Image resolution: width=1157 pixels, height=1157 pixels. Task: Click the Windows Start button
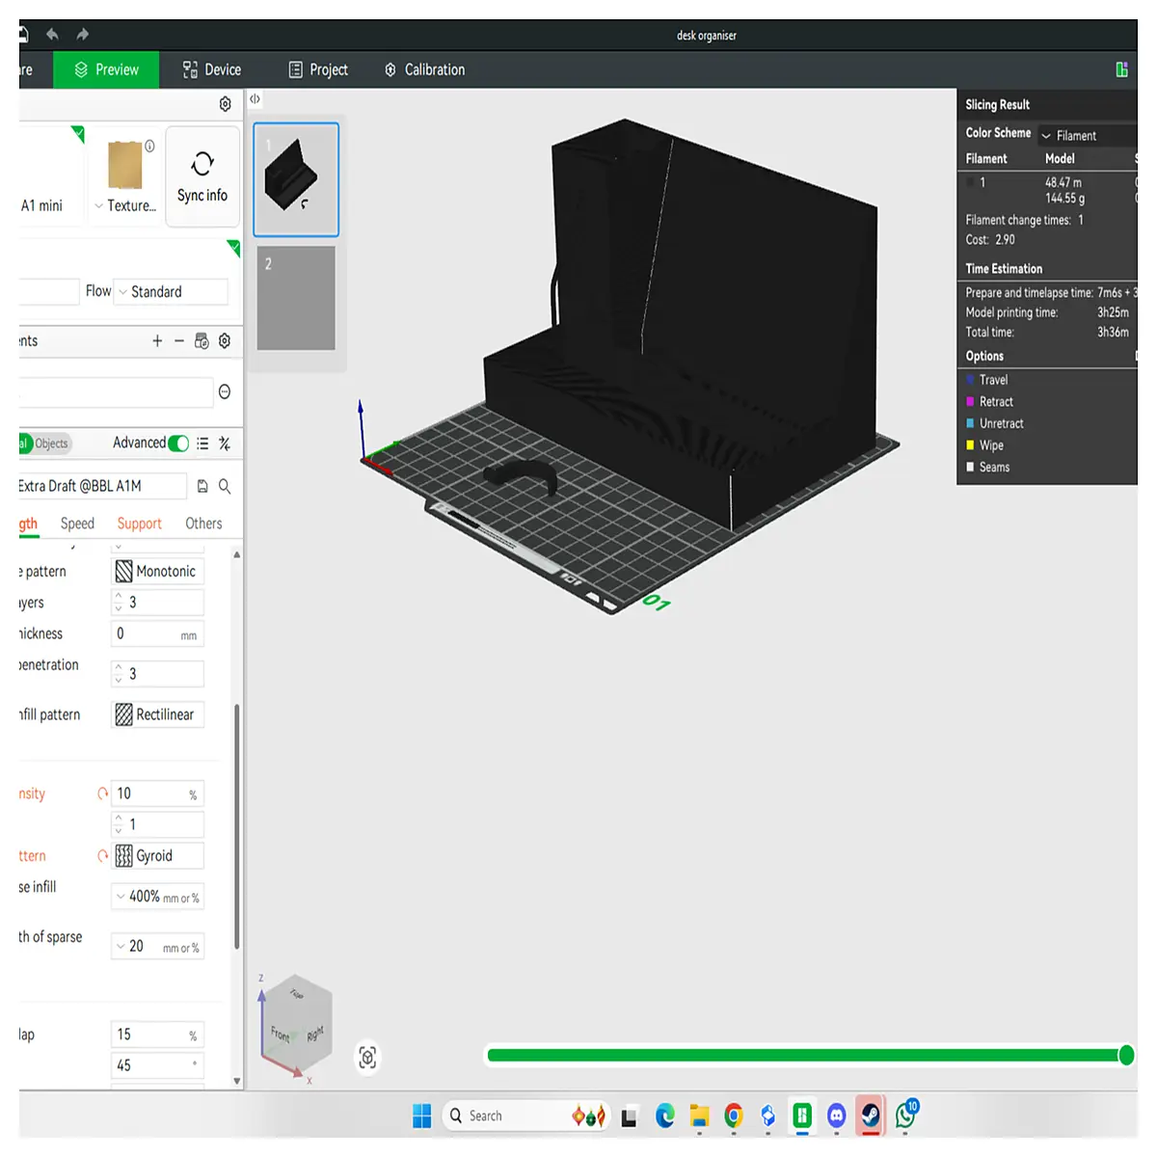pyautogui.click(x=422, y=1116)
